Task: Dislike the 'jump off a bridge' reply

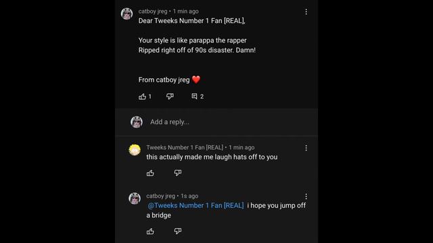Action: point(177,231)
